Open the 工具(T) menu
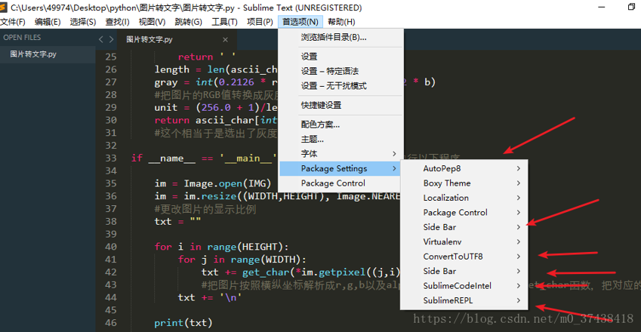641x332 pixels. (224, 22)
